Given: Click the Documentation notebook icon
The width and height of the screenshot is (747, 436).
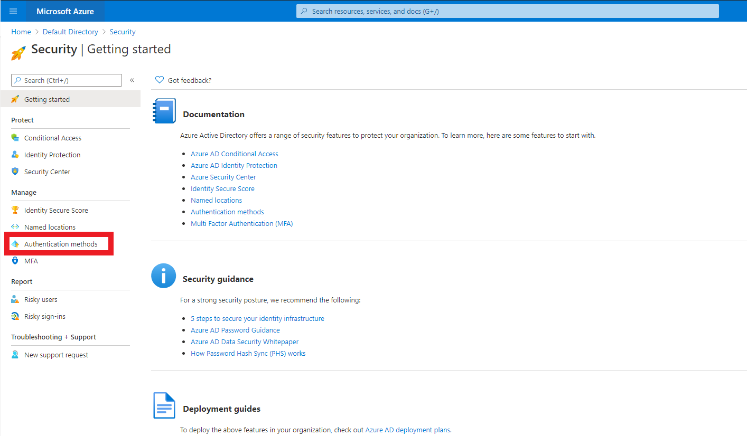Looking at the screenshot, I should click(164, 111).
